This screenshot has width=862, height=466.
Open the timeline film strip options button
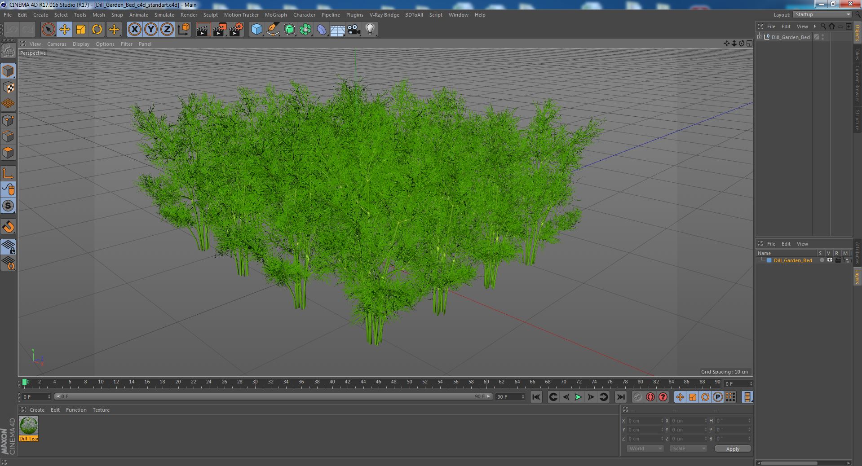click(747, 397)
